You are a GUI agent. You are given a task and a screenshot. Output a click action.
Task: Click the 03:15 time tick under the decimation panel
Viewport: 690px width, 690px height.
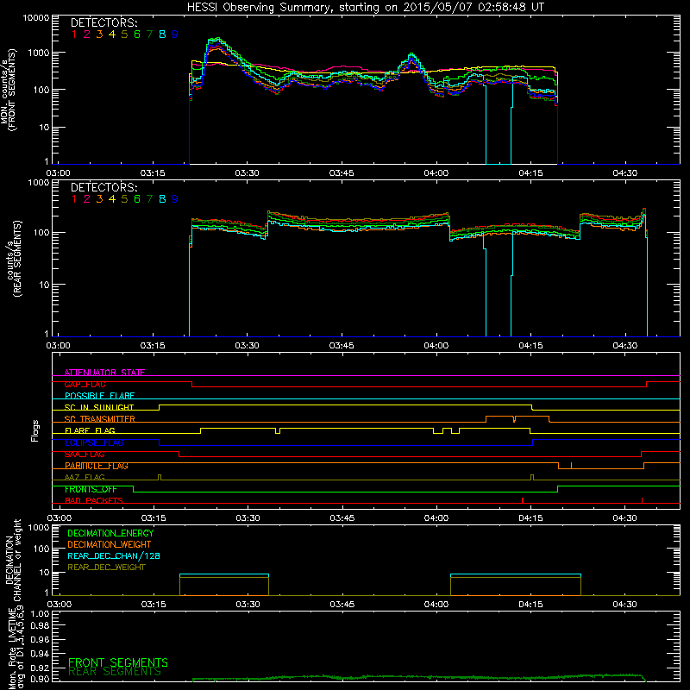(x=154, y=605)
